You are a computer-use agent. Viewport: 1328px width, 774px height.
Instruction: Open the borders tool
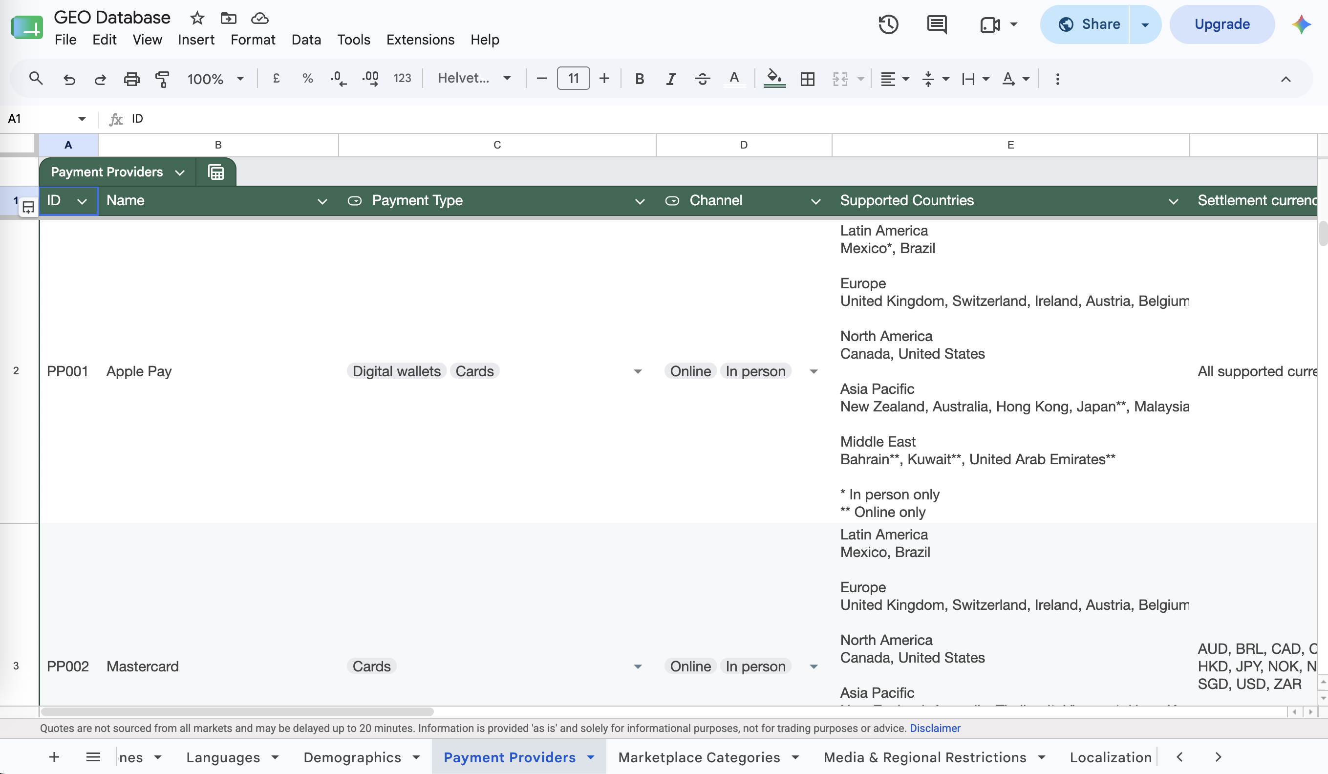(807, 79)
